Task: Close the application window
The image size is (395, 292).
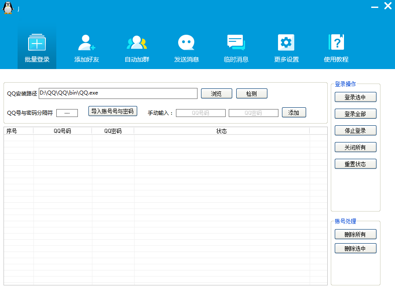Action: 388,6
